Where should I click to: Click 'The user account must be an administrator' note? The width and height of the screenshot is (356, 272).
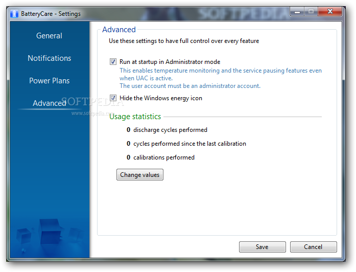pyautogui.click(x=190, y=86)
